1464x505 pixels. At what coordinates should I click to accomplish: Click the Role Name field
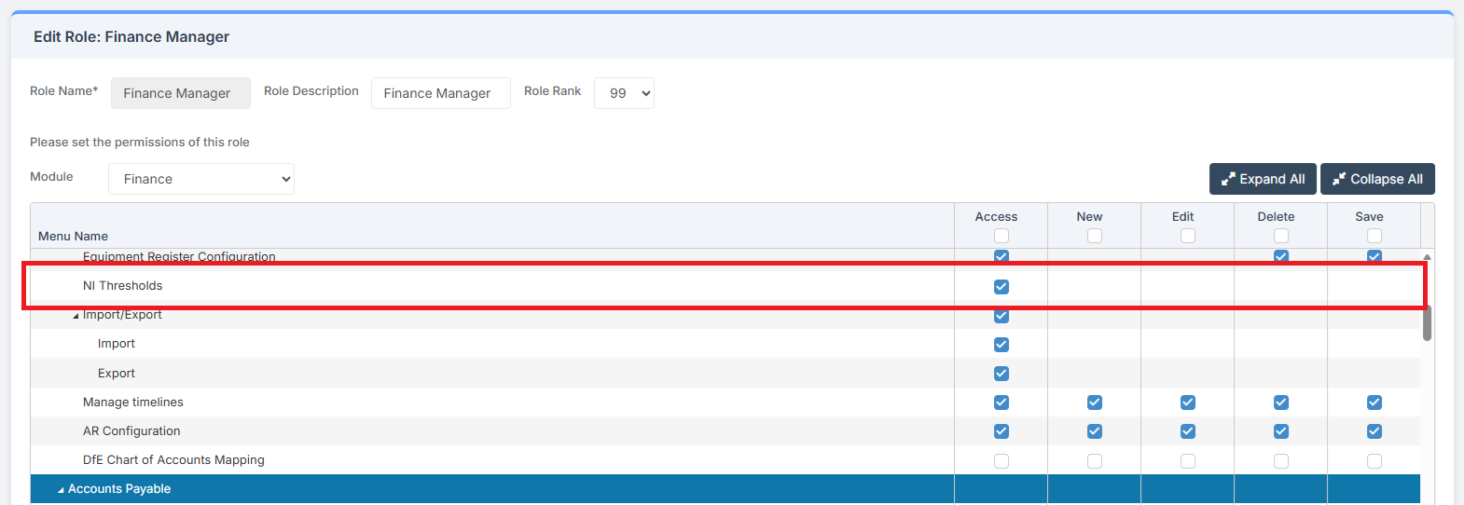coord(180,93)
